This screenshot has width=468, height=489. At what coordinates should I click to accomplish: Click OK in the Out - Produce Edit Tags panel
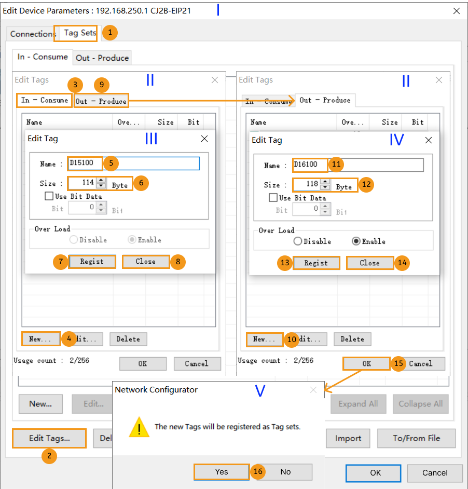[x=366, y=363]
